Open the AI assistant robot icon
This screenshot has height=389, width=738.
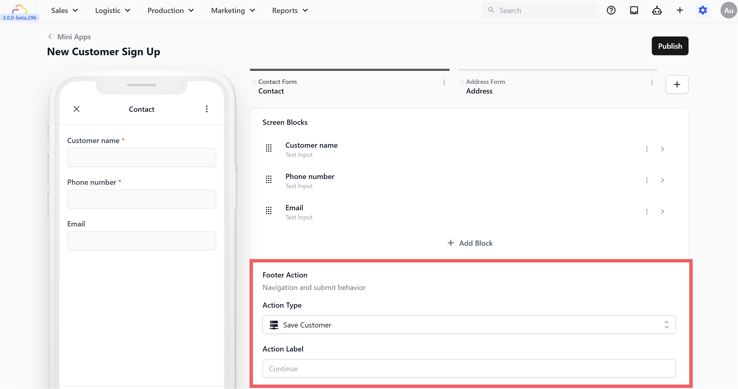click(657, 11)
